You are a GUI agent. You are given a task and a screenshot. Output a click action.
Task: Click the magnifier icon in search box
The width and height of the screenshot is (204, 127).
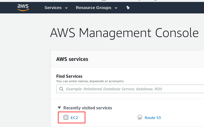coord(61,89)
